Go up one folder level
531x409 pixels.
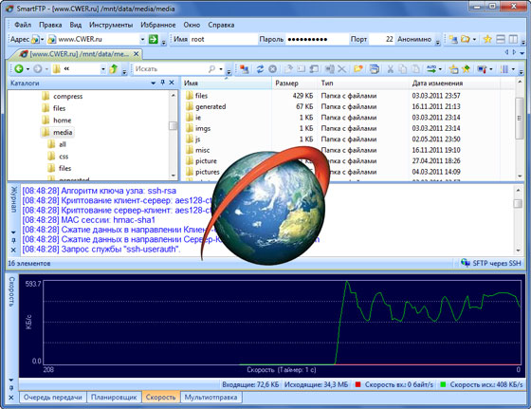114,68
